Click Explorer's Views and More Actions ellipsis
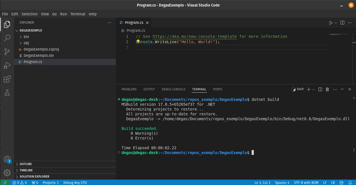356x185 pixels. (109, 22)
